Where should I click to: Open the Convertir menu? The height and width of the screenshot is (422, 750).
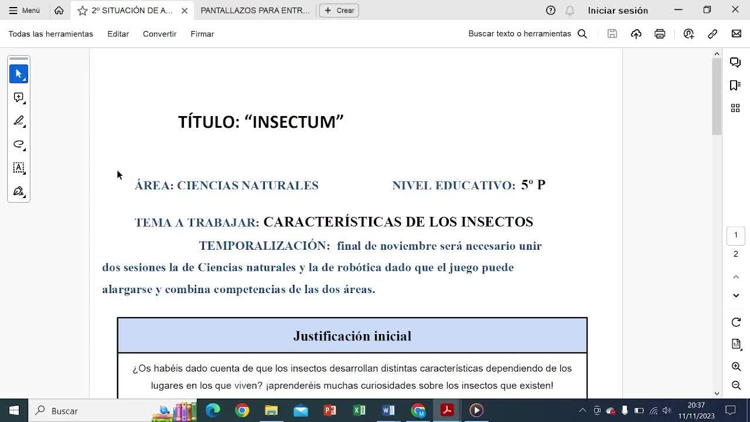point(159,34)
